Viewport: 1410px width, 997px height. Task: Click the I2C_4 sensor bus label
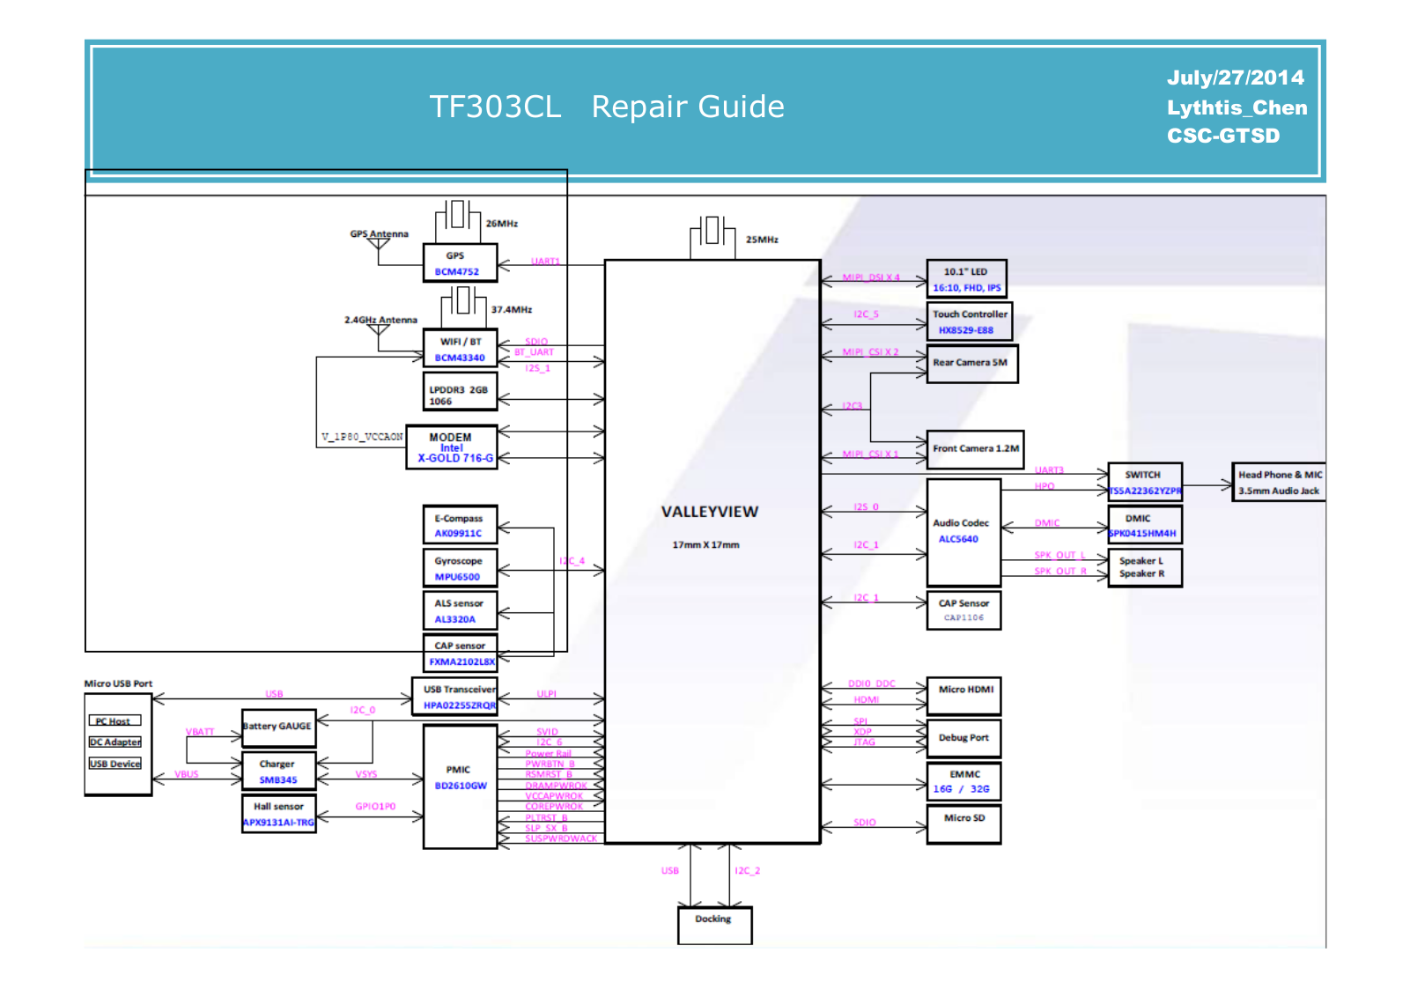coord(572,561)
